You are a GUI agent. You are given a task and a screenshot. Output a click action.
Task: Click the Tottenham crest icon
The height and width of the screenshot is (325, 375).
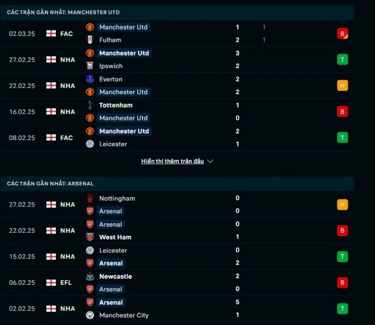[90, 105]
